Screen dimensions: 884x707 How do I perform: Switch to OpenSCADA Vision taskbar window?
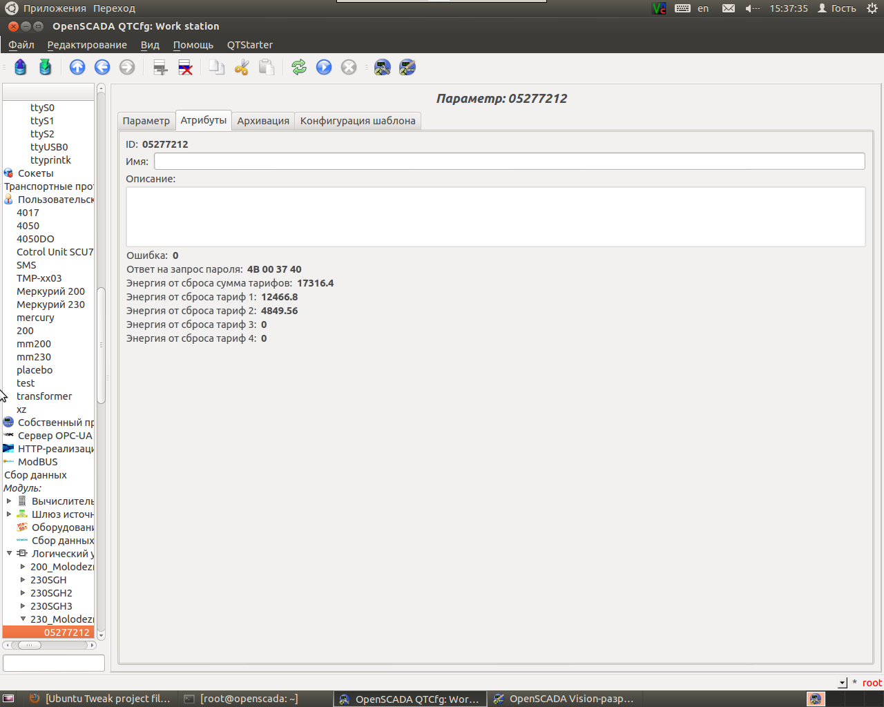pyautogui.click(x=564, y=699)
